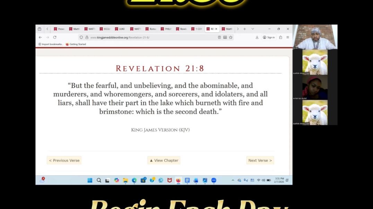
Task: Open Windows Start menu
Action: click(x=90, y=180)
